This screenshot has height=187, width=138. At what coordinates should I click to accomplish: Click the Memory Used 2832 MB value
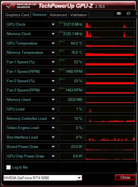click(x=71, y=99)
